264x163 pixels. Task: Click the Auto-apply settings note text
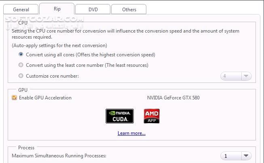[x=59, y=45]
